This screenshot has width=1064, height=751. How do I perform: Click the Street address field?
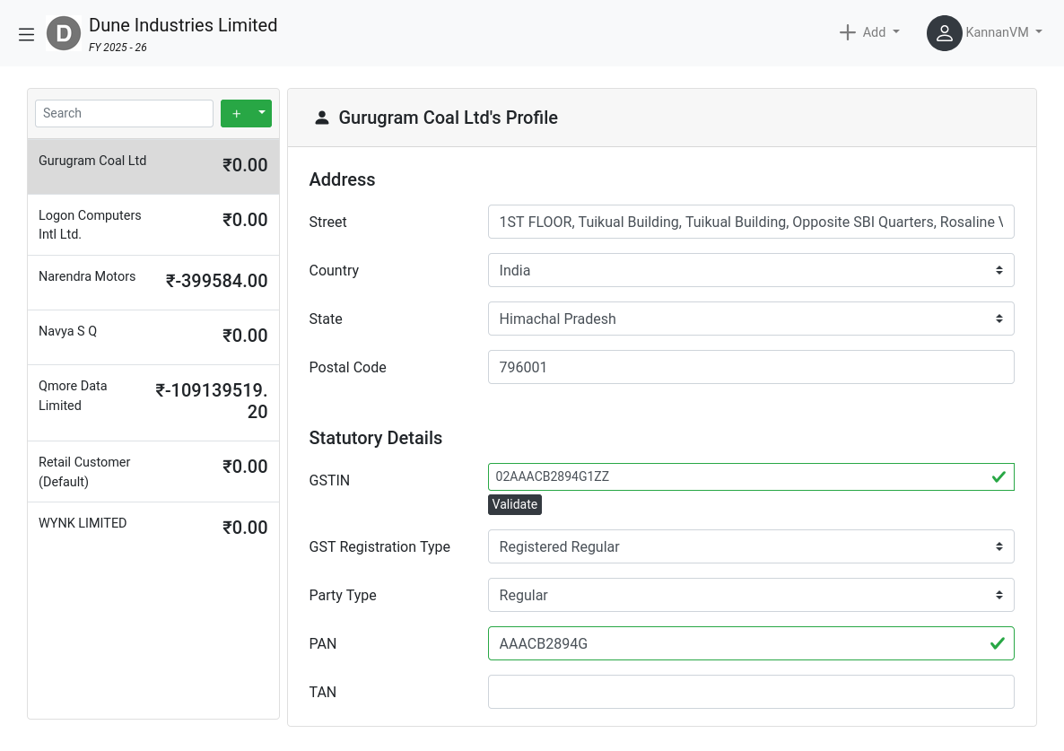751,222
